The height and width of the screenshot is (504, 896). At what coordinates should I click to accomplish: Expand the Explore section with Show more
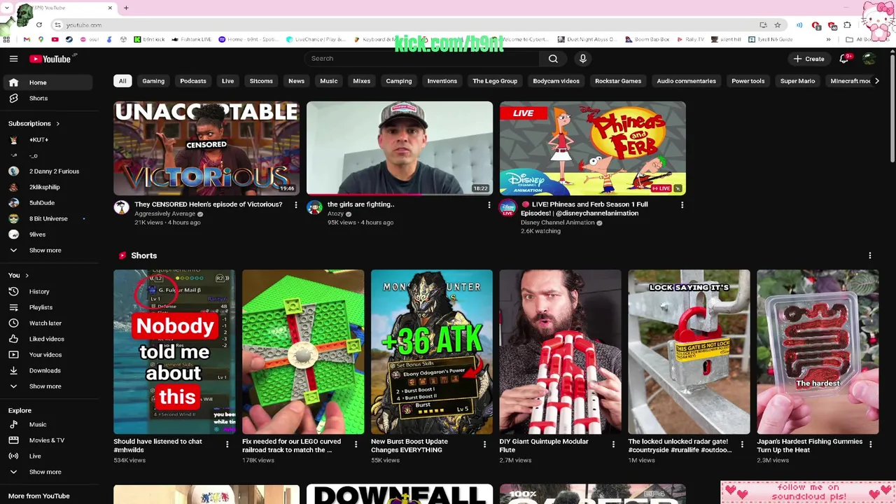[46, 472]
